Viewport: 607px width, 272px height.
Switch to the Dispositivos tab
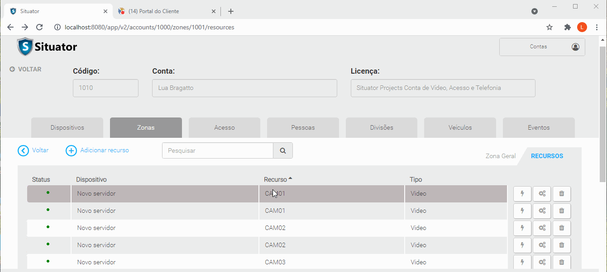coord(67,128)
